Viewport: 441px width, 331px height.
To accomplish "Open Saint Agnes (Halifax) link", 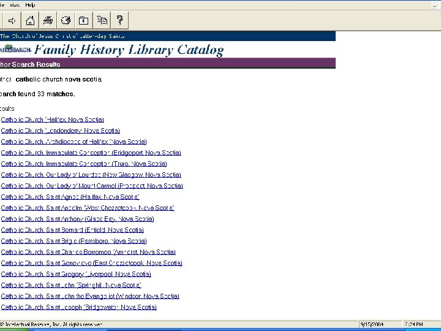I will pos(70,197).
